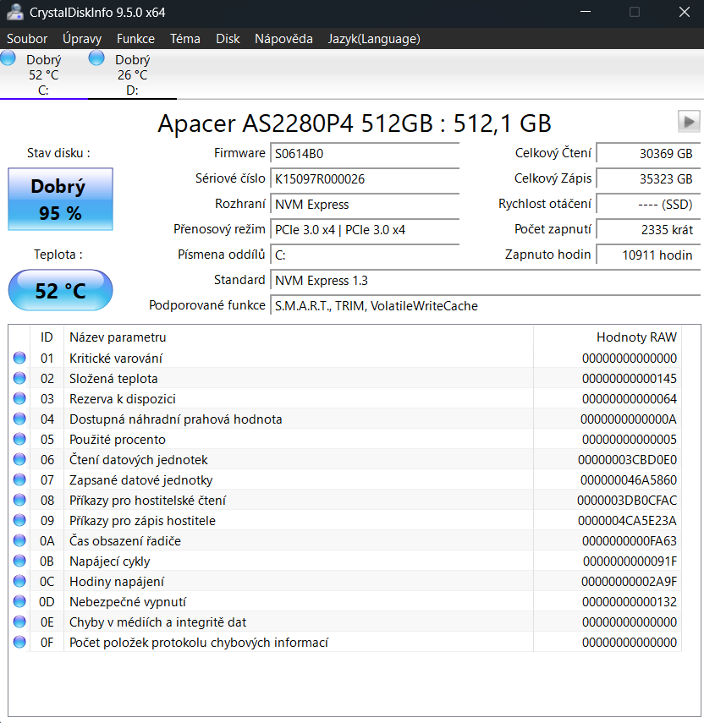Open the Disk selection menu
Image resolution: width=704 pixels, height=723 pixels.
228,38
